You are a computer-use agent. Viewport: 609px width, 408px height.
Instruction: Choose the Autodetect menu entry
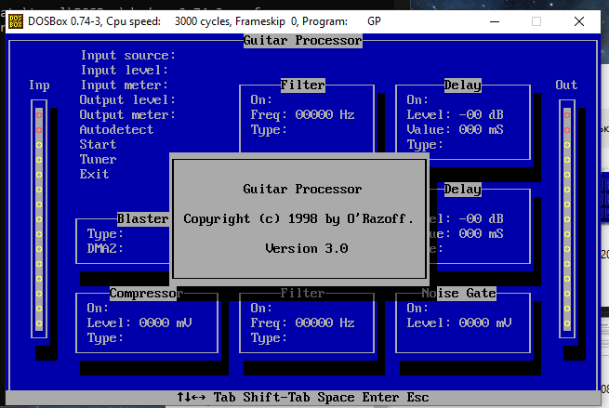(116, 130)
